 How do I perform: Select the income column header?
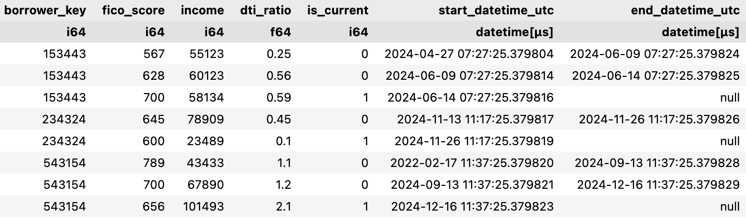(203, 10)
